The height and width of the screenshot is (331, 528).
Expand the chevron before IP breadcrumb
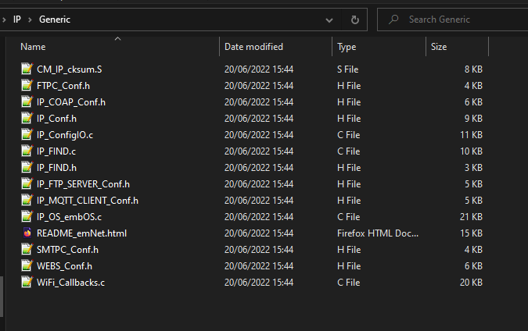(x=5, y=20)
